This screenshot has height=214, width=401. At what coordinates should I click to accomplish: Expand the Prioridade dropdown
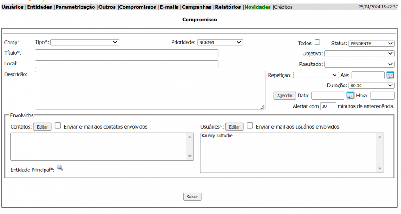pos(220,42)
